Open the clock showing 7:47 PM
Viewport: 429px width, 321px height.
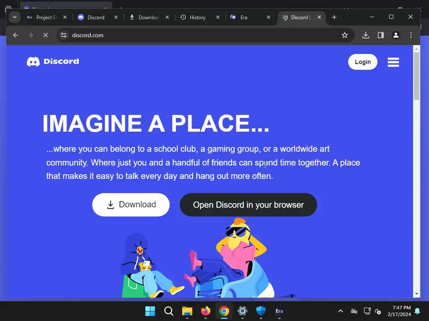pos(399,311)
